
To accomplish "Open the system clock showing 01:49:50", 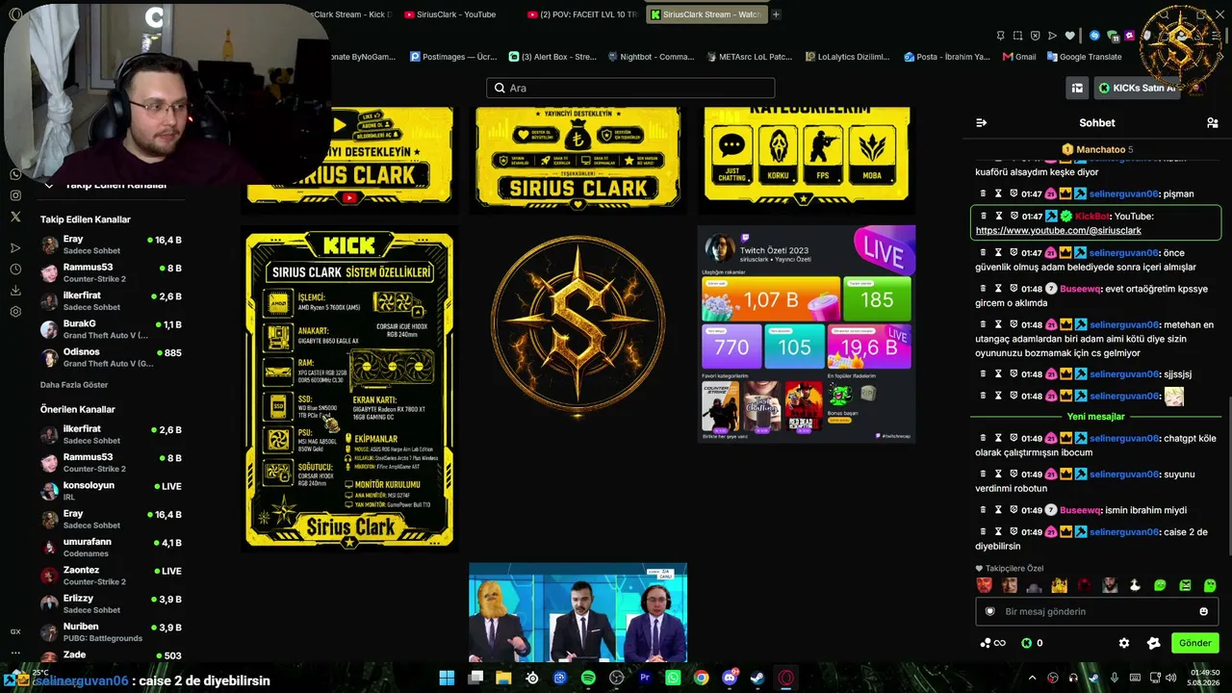I will (x=1205, y=678).
